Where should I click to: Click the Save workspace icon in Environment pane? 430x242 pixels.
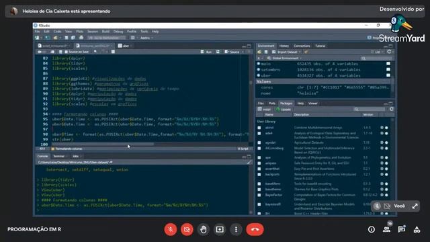click(x=266, y=52)
